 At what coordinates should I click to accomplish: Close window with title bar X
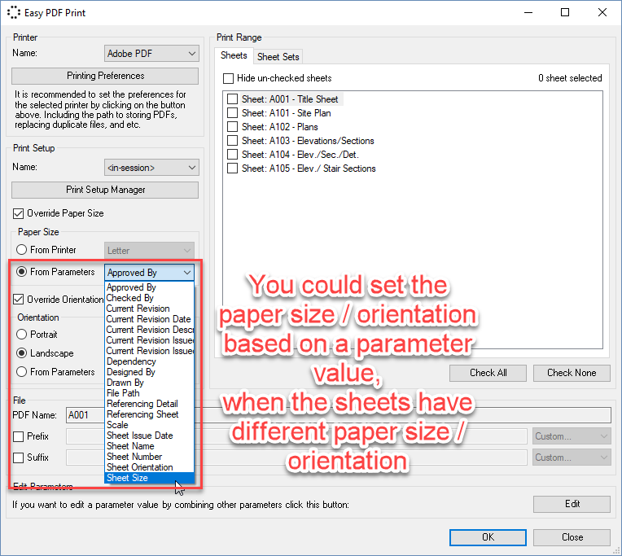tap(602, 12)
